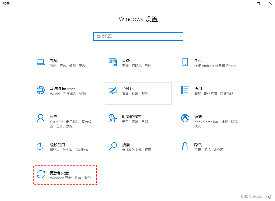Click the 轻松使用 icon

(x=40, y=146)
